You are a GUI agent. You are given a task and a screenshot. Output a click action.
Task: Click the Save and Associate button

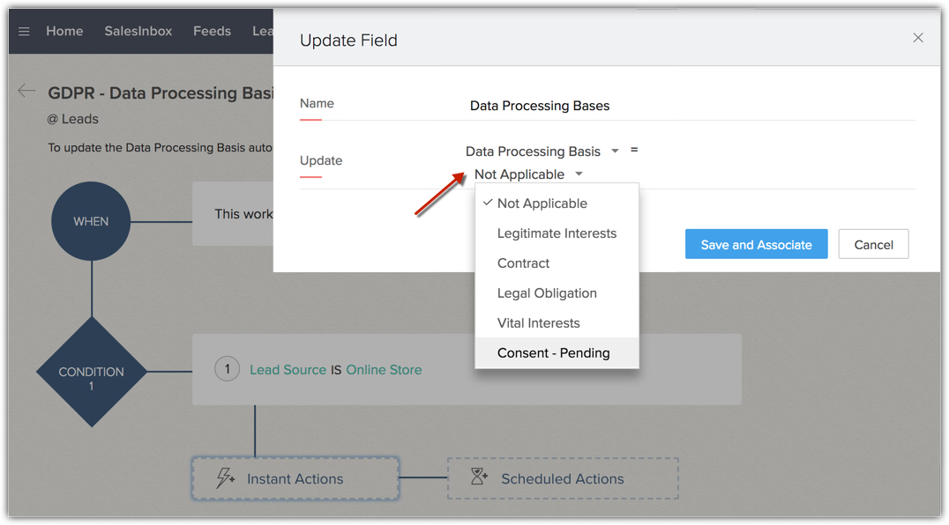(x=756, y=245)
